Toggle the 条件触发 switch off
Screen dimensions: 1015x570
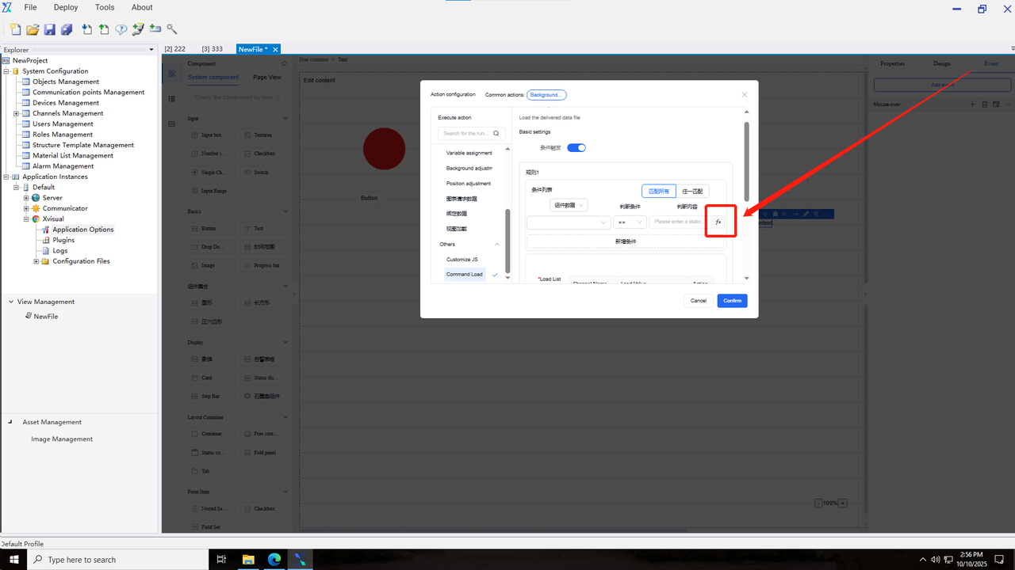click(576, 148)
